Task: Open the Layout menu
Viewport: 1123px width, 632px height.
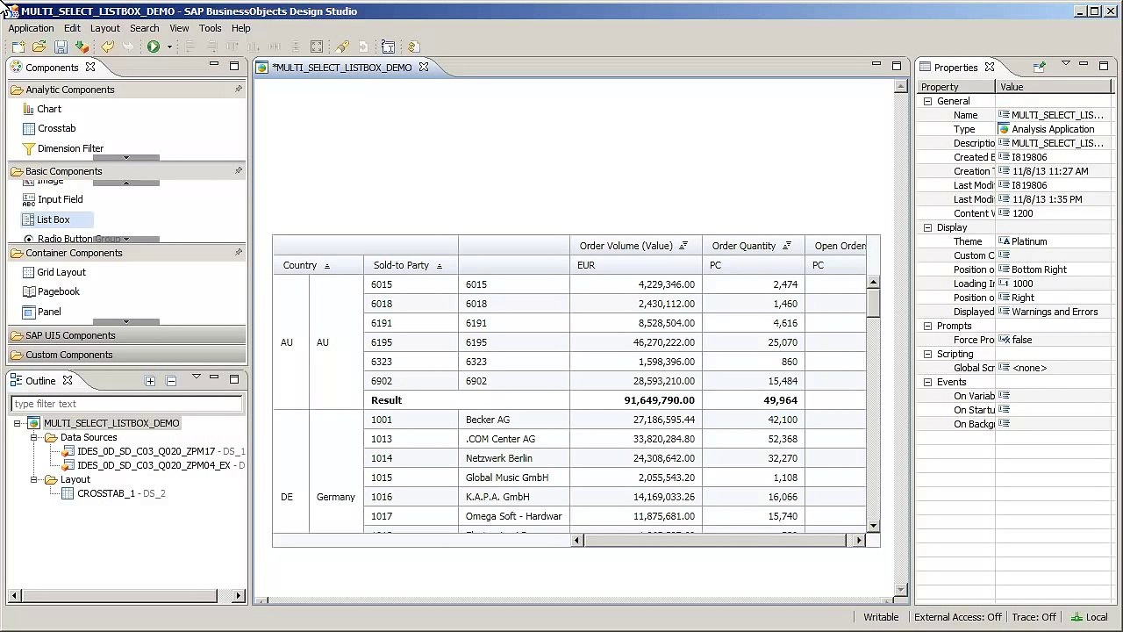Action: pyautogui.click(x=104, y=28)
